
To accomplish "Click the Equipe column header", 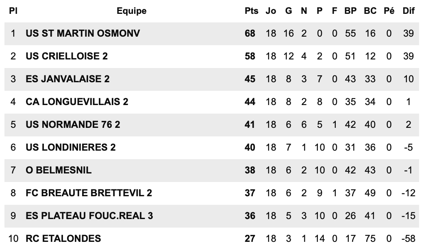I will tap(131, 11).
